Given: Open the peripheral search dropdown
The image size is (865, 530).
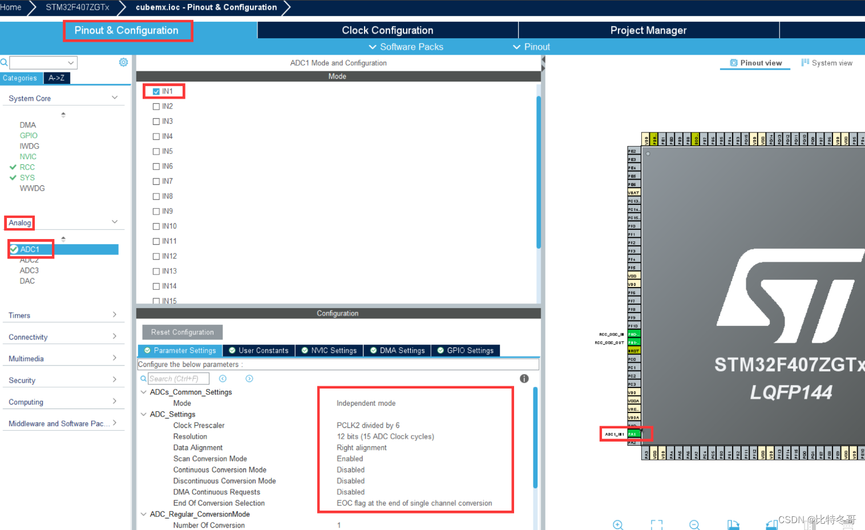Looking at the screenshot, I should 71,63.
